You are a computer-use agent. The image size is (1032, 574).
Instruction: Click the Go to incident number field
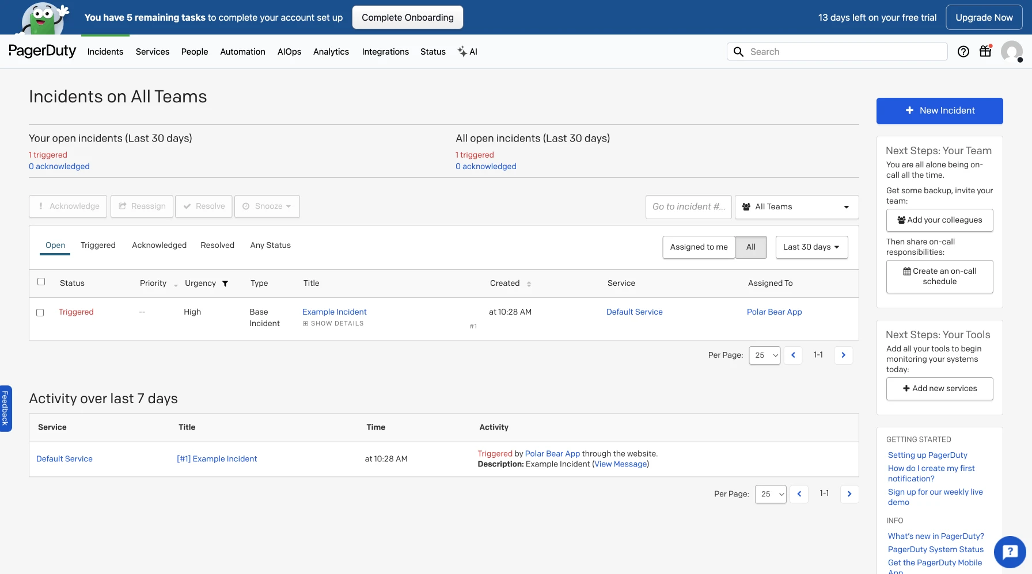pyautogui.click(x=688, y=207)
